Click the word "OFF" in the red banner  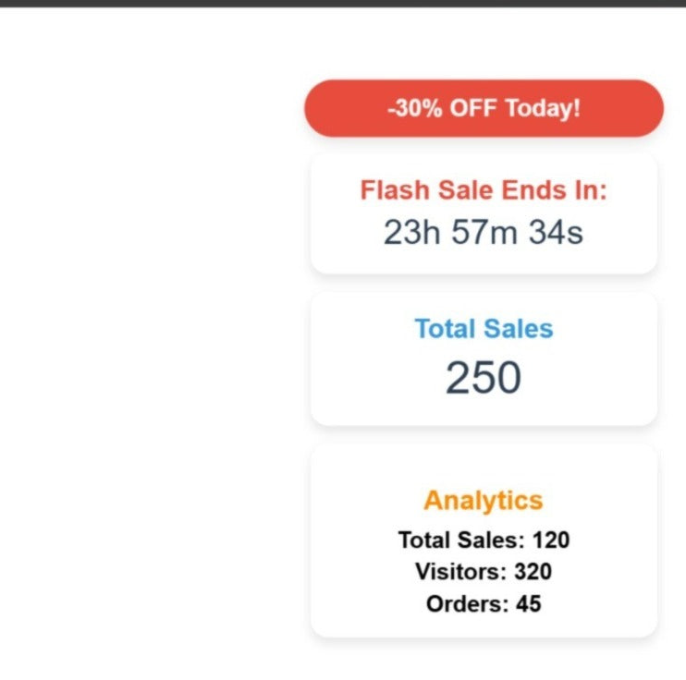[472, 108]
